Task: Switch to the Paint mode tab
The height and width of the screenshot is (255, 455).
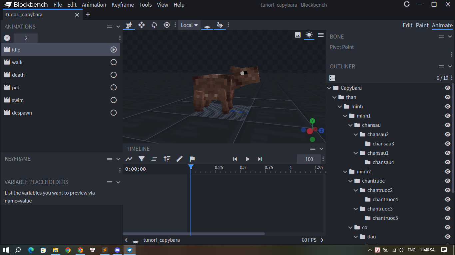Action: [x=422, y=25]
